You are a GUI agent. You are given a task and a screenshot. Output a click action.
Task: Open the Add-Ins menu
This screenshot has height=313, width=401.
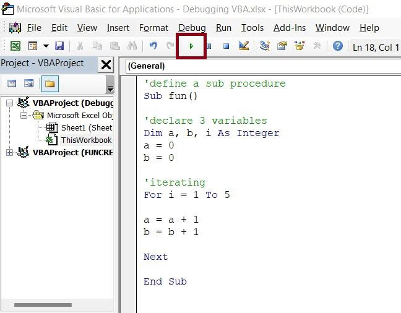[x=290, y=28]
